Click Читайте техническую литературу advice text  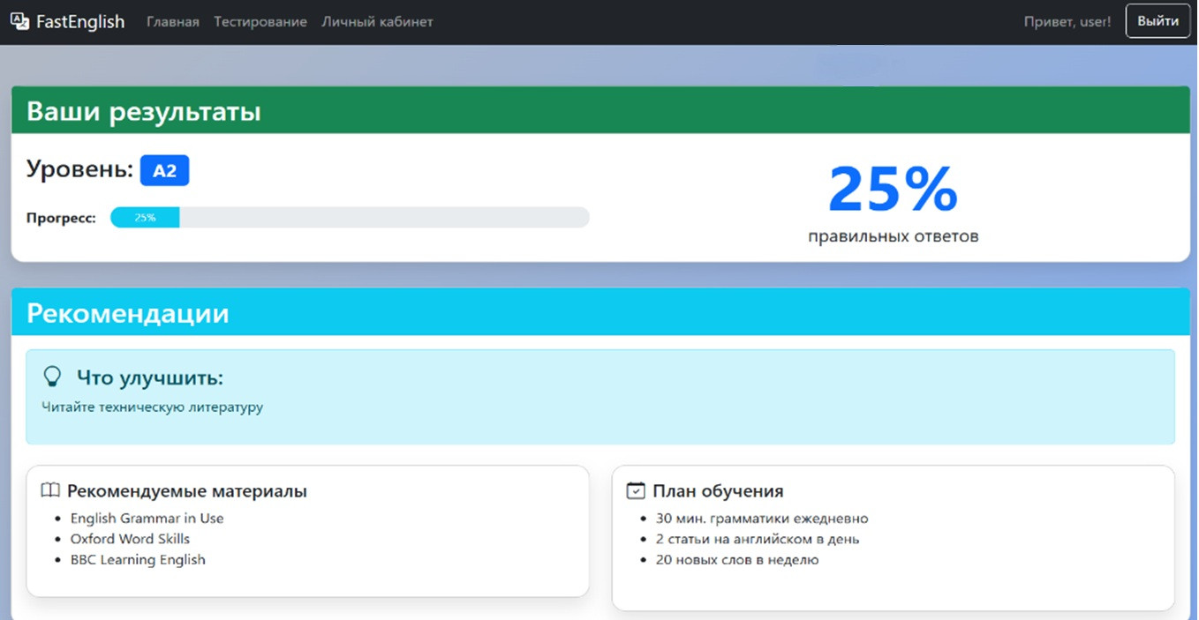[152, 407]
